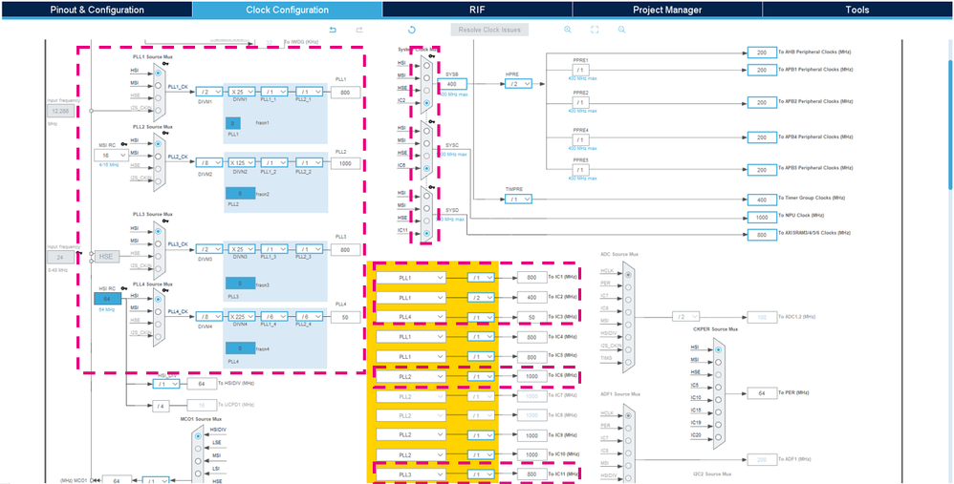The width and height of the screenshot is (954, 484).
Task: Click the PLL1 800 output field
Action: 346,93
